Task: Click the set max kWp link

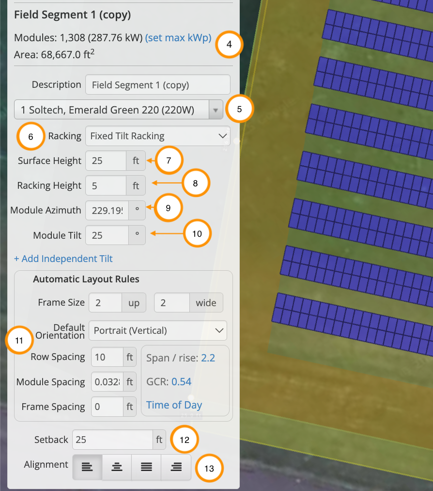Action: tap(178, 38)
